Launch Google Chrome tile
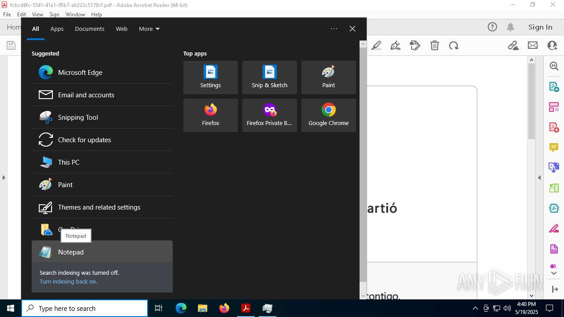This screenshot has width=564, height=317. click(x=329, y=115)
